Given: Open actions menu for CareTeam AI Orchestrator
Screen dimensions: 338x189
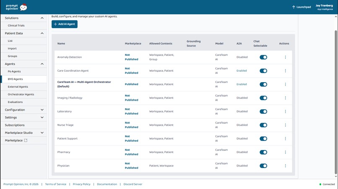Looking at the screenshot, I should click(285, 84).
